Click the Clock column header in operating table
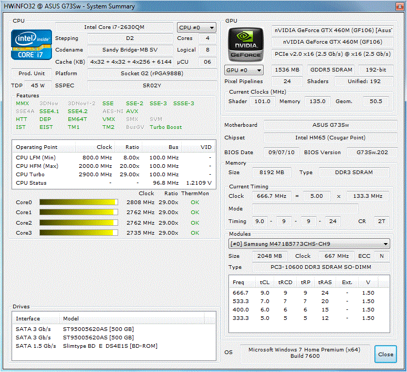Viewport: 407px width, 372px height. [95, 147]
